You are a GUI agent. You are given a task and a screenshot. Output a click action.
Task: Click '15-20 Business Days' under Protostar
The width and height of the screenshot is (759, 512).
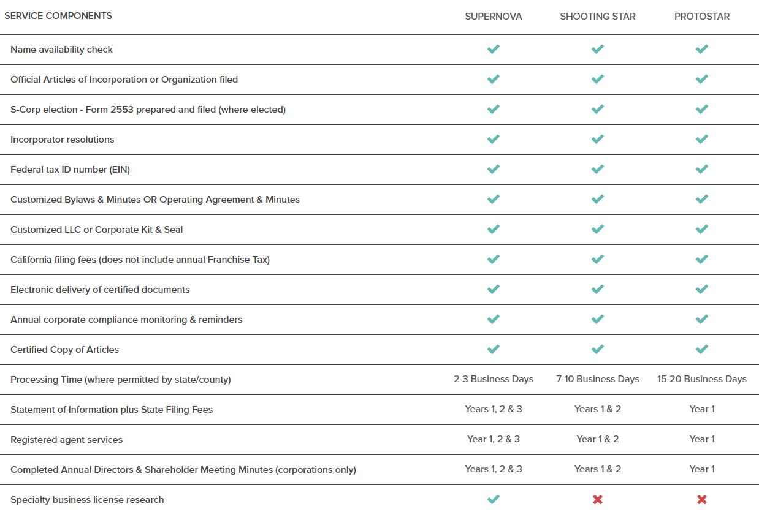pyautogui.click(x=702, y=379)
